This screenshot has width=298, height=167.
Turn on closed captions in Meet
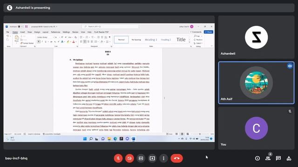(x=141, y=158)
